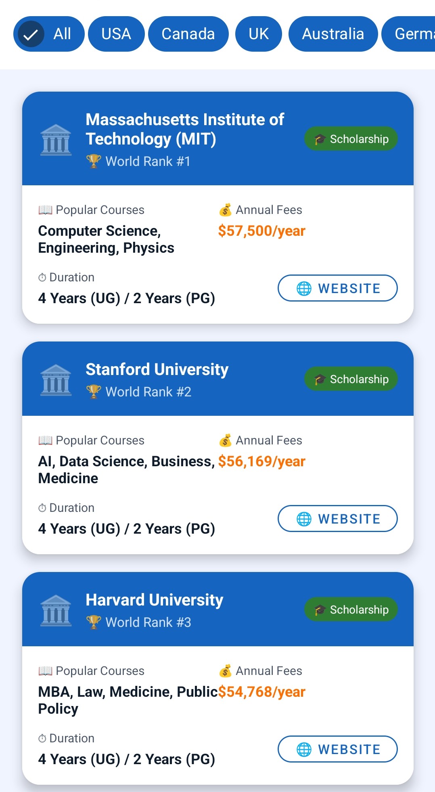The image size is (435, 792).
Task: Select the USA country filter chip
Action: click(116, 34)
